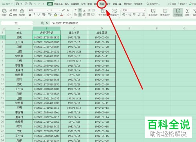Click the red font color A swatch
The image size is (196, 142).
click(x=62, y=15)
